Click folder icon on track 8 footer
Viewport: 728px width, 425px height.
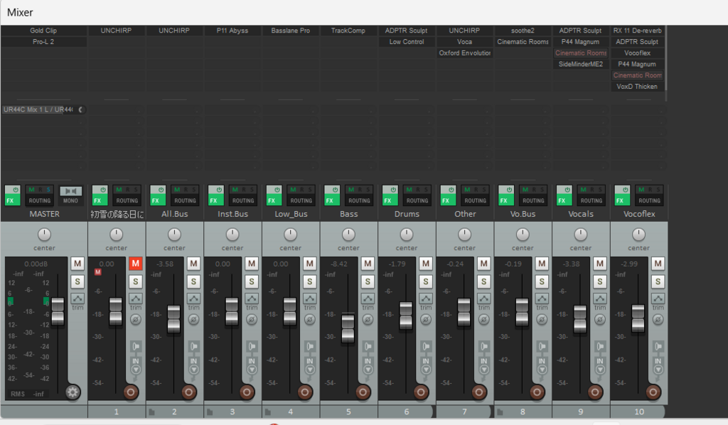coord(500,411)
